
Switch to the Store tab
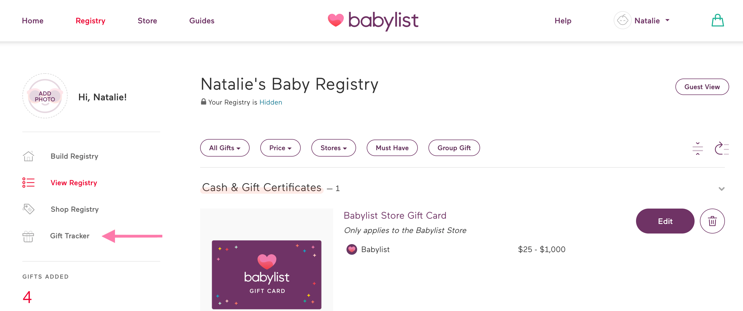click(147, 20)
